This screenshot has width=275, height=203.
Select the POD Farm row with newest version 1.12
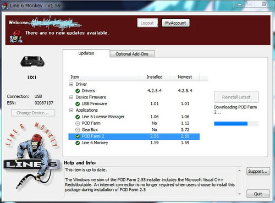point(134,123)
